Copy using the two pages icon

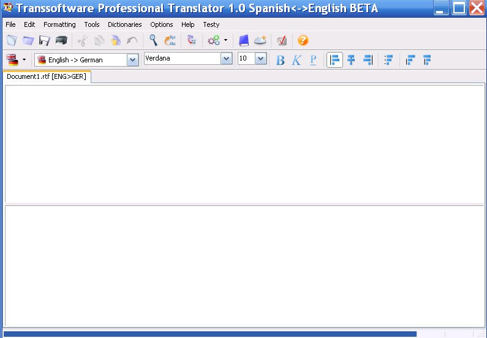(99, 40)
